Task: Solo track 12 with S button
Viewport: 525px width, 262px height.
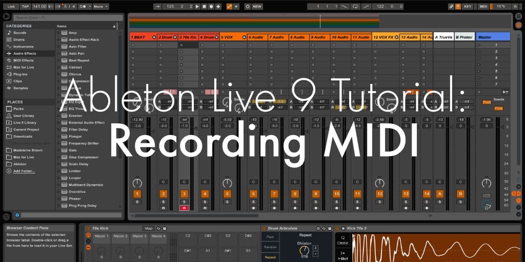Action: [x=379, y=202]
